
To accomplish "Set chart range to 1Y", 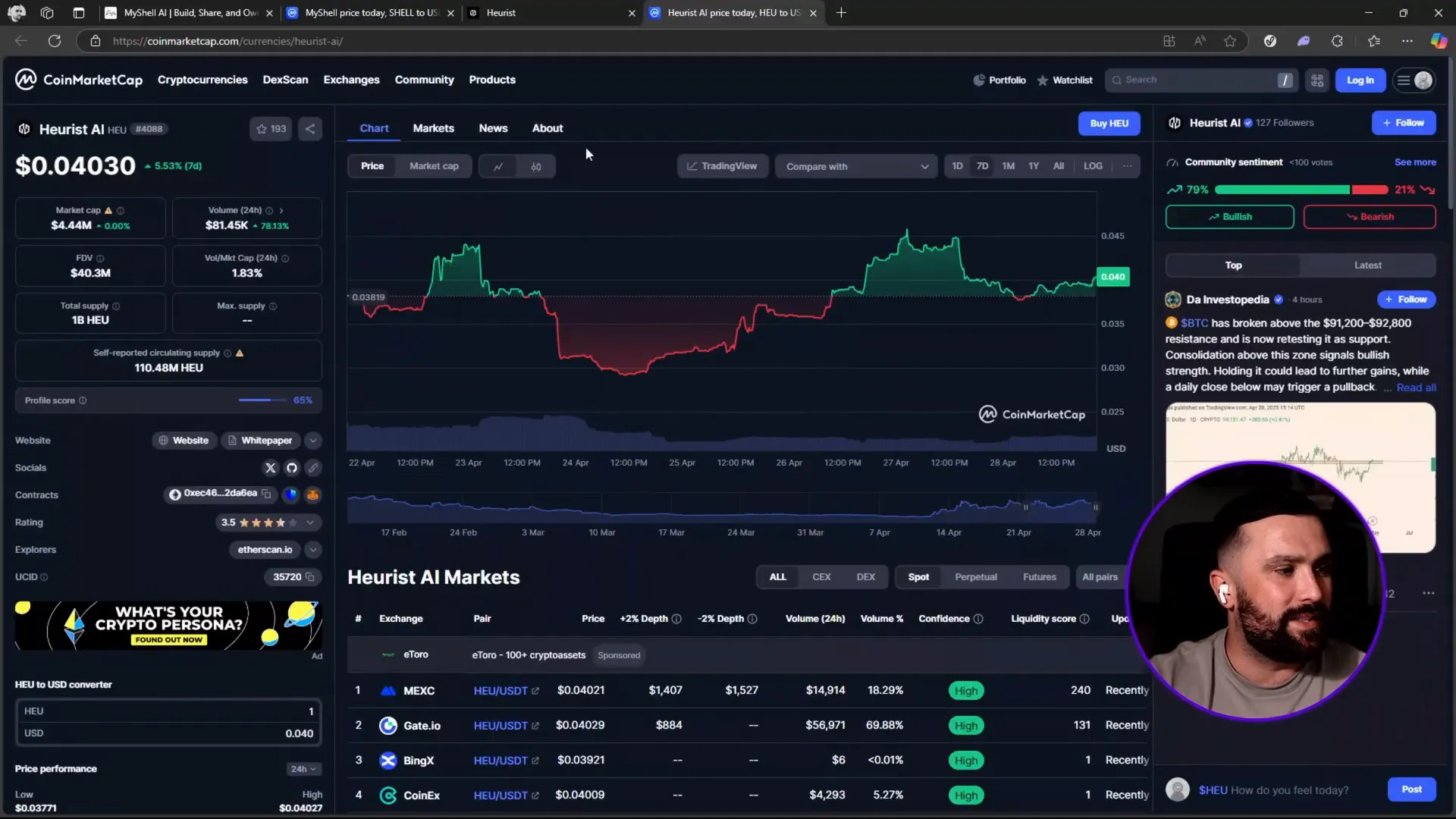I will (x=1034, y=166).
